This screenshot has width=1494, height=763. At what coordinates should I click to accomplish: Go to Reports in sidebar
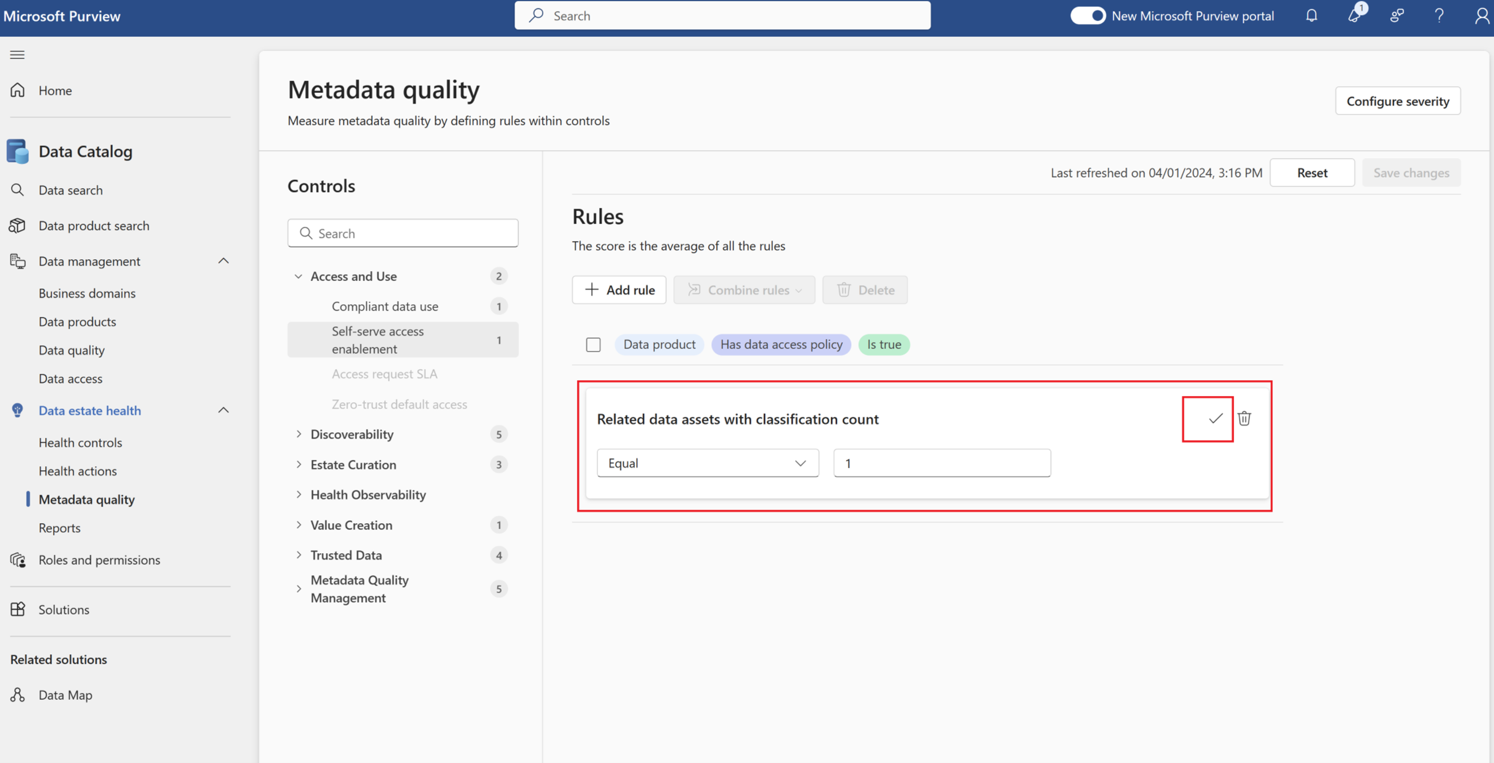pos(59,528)
